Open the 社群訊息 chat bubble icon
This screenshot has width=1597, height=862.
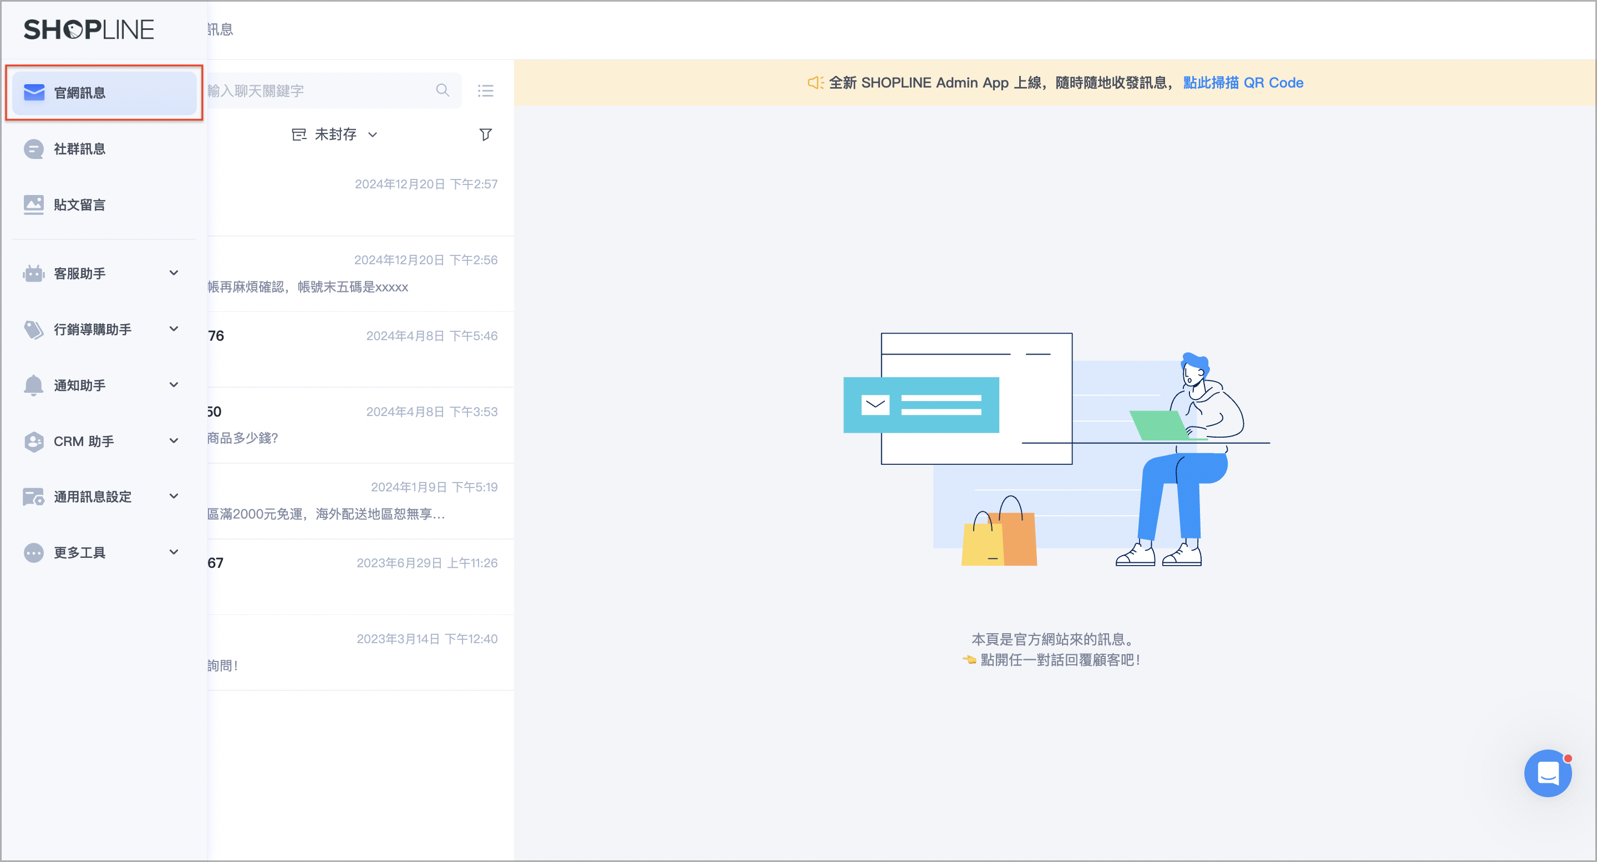[x=33, y=148]
